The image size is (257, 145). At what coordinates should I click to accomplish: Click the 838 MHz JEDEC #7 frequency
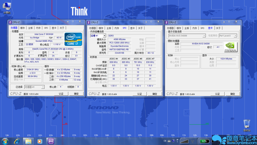coord(150,62)
